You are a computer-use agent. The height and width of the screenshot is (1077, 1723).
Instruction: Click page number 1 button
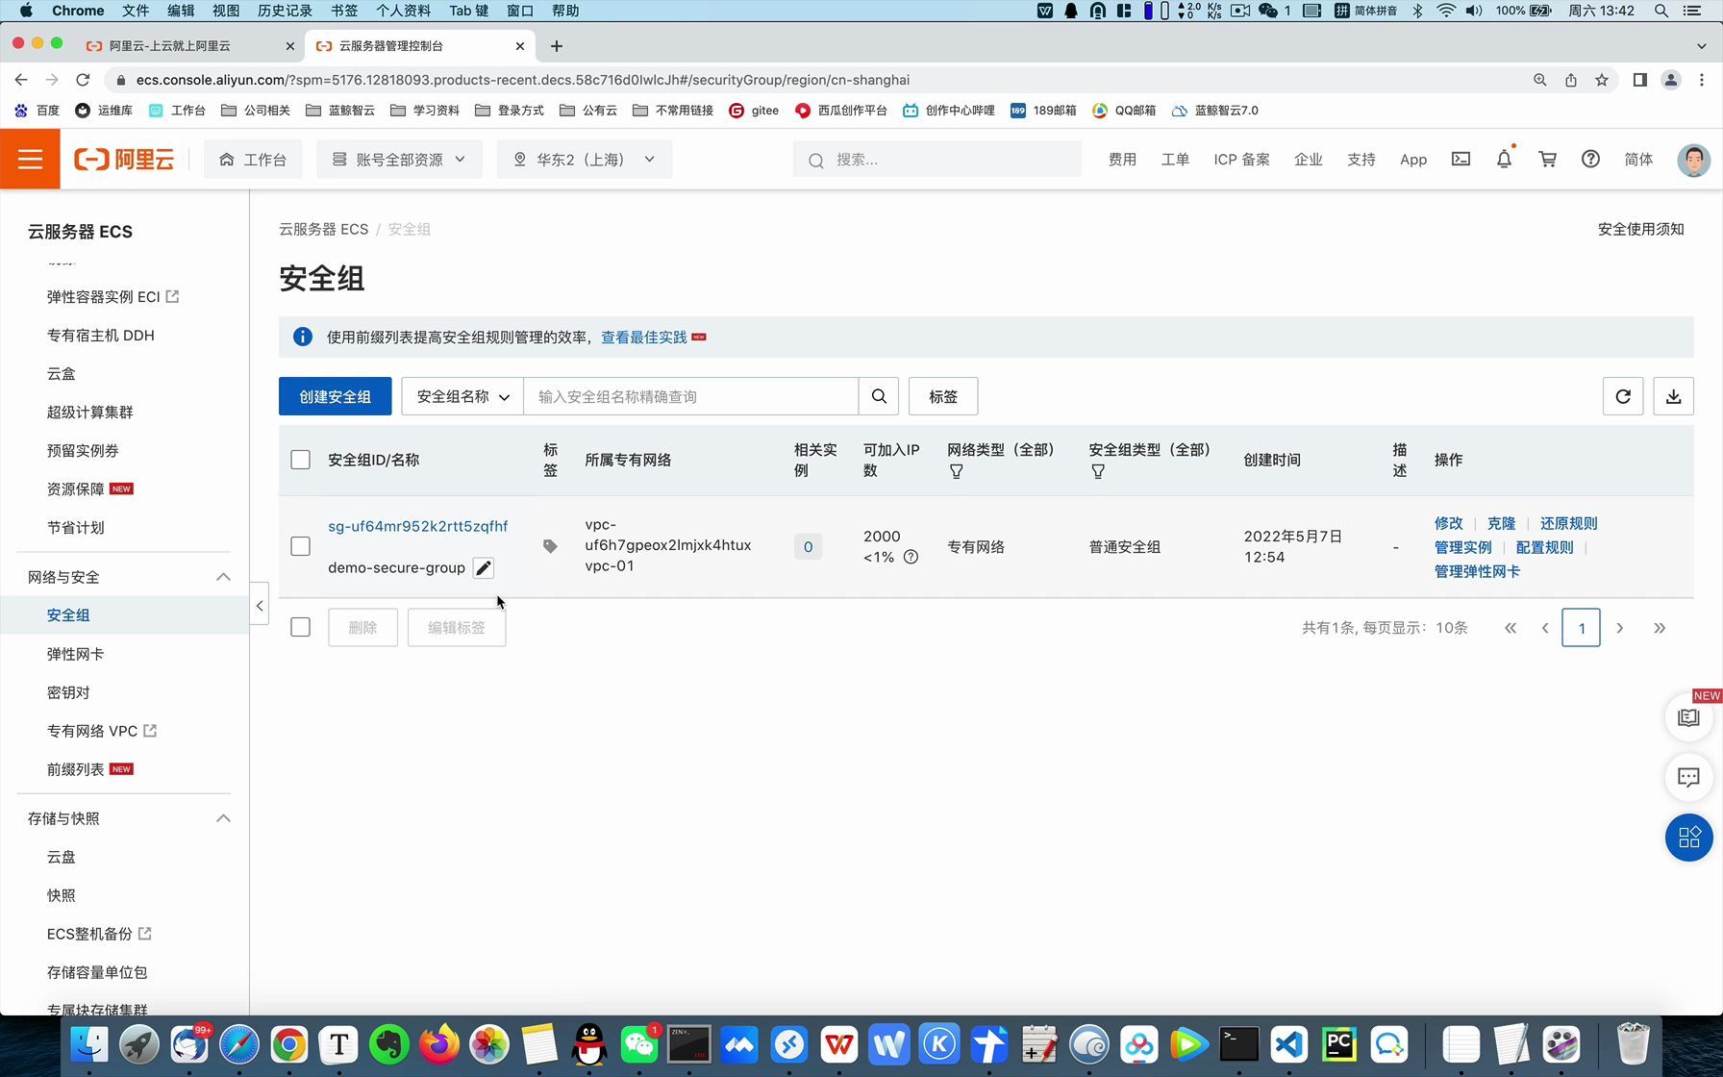[1581, 628]
